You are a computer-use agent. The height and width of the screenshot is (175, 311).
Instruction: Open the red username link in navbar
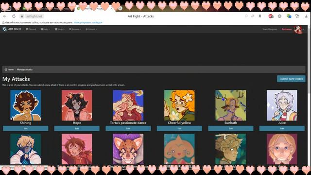coord(287,29)
